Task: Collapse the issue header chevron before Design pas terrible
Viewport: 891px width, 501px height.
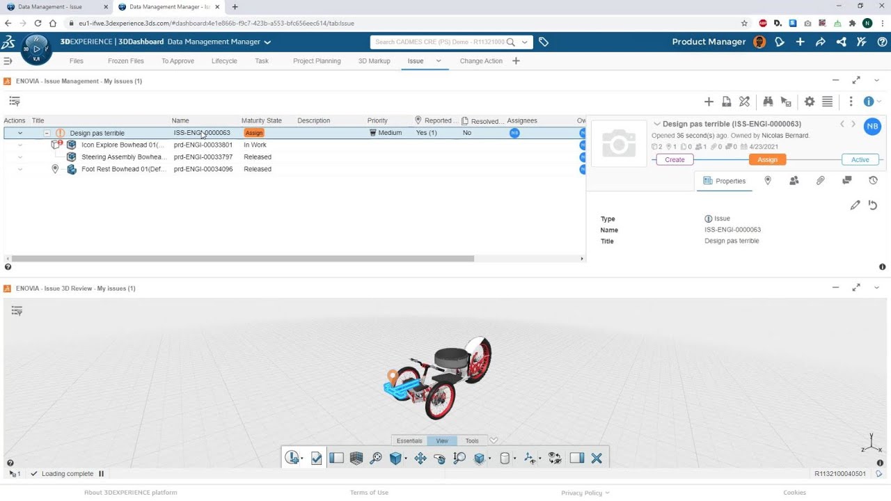Action: click(656, 124)
